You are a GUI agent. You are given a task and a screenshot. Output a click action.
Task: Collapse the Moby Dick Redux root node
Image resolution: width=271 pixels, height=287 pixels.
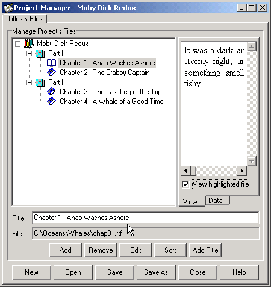[x=17, y=44]
